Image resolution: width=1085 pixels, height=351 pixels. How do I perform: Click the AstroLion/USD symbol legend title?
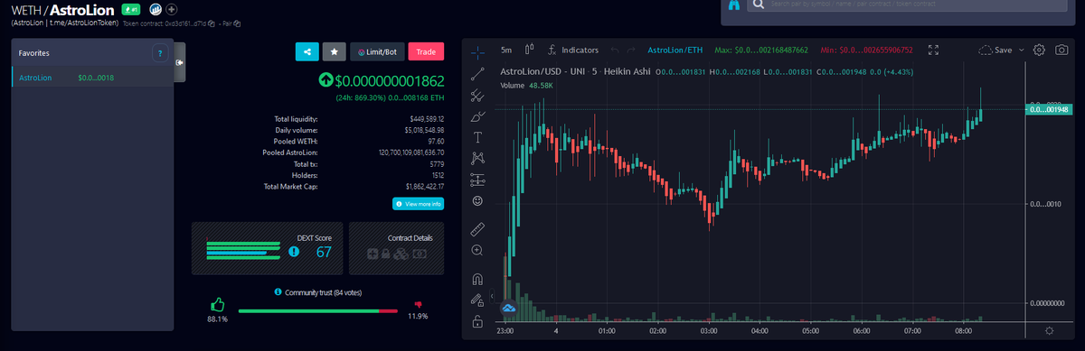(576, 72)
